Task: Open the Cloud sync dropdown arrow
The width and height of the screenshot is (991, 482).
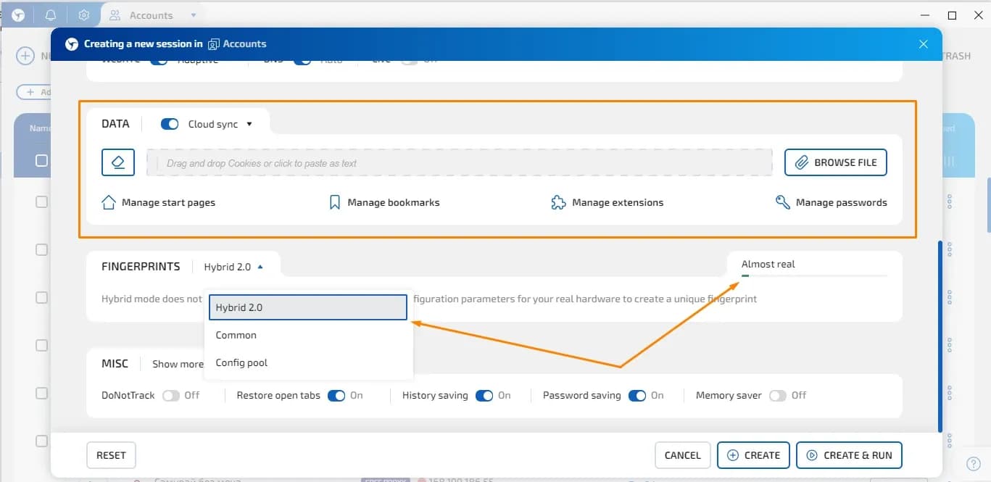Action: point(250,123)
